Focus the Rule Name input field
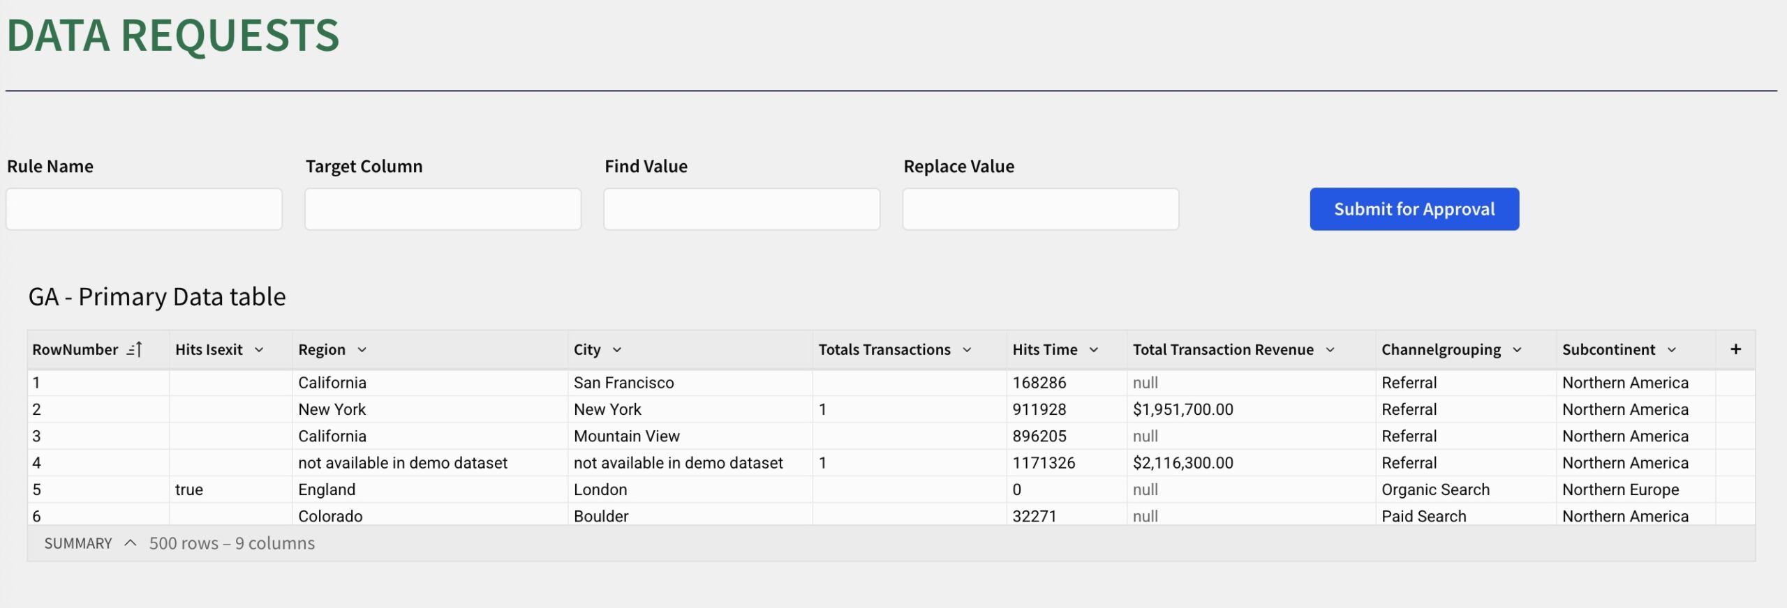1787x608 pixels. tap(144, 209)
